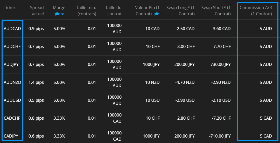This screenshot has height=143, width=280.
Task: Click the -730.00 JPY swap short value
Action: coord(220,64)
